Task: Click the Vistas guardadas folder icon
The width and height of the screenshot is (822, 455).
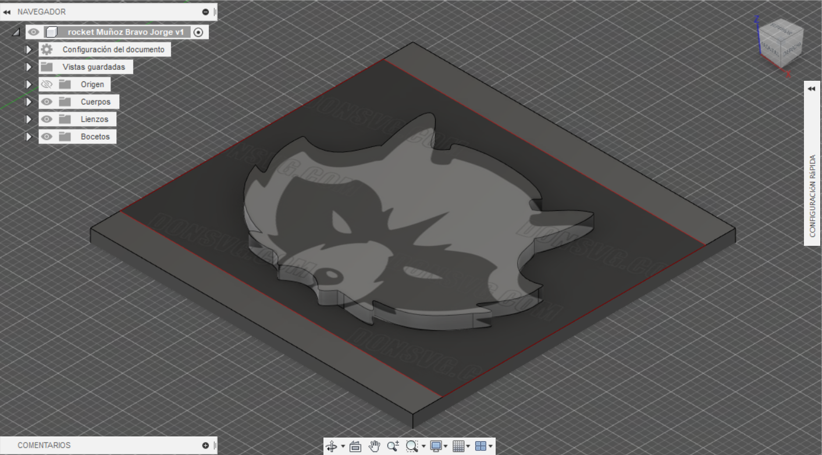Action: (47, 67)
